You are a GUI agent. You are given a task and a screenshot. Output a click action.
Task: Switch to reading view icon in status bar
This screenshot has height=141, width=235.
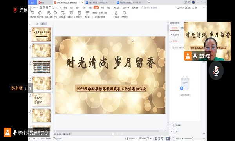pyautogui.click(x=162, y=139)
